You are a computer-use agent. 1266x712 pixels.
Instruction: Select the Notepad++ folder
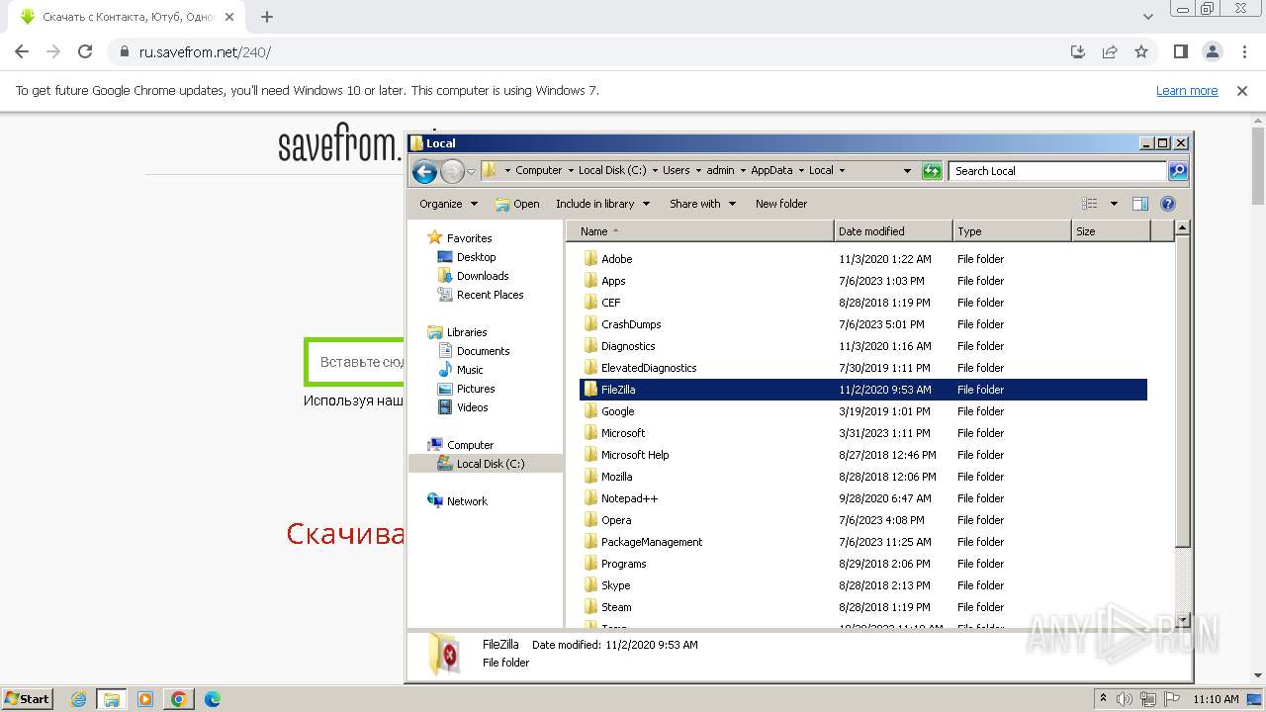click(862, 498)
